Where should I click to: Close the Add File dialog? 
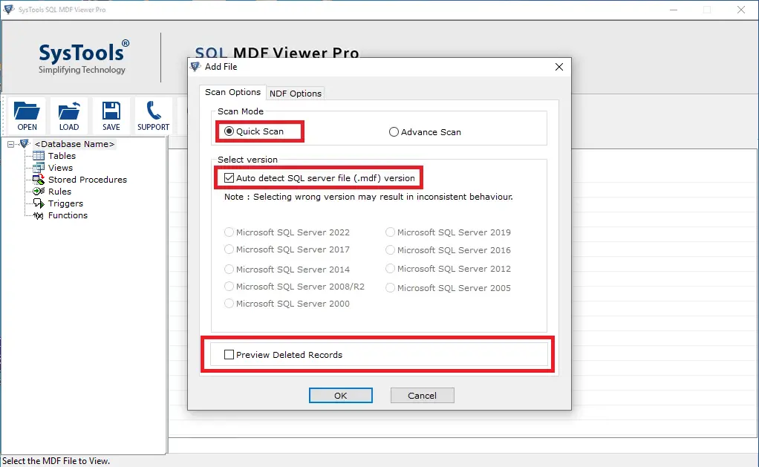[559, 67]
